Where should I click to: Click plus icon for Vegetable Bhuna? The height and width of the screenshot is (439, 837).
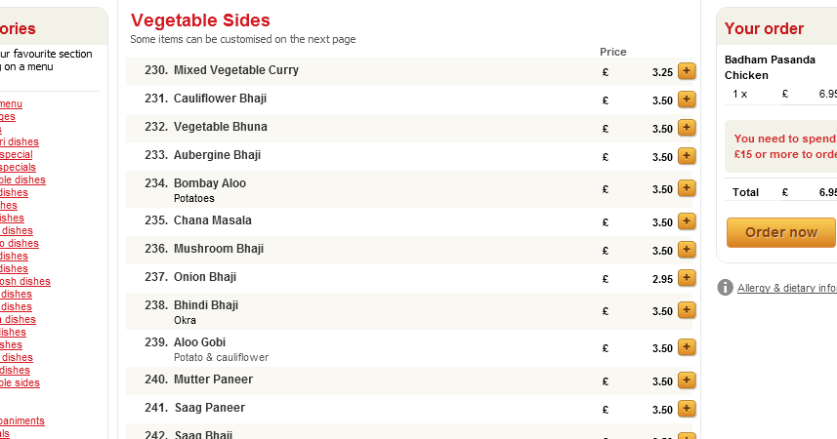[687, 128]
